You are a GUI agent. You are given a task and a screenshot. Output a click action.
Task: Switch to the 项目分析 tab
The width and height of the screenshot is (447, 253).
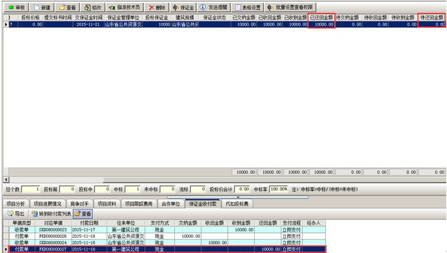(16, 204)
